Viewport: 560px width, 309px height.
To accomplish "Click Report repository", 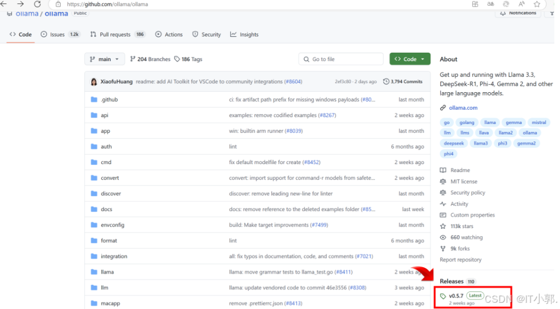I will pos(460,260).
